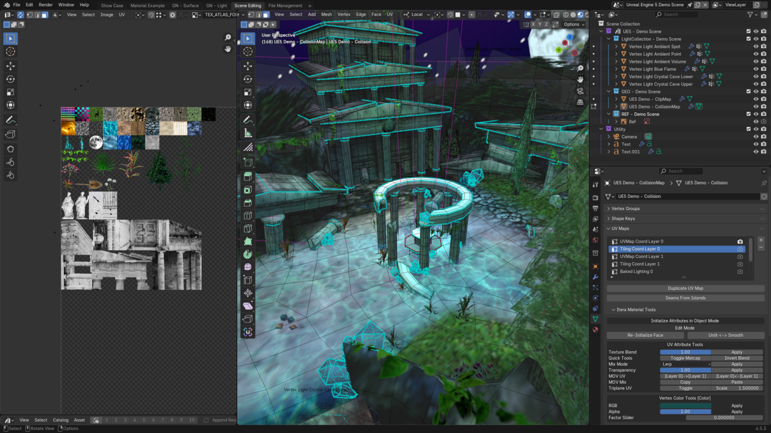Hide Vertex Light Blue Flame with its eye icon
The width and height of the screenshot is (771, 433).
756,69
